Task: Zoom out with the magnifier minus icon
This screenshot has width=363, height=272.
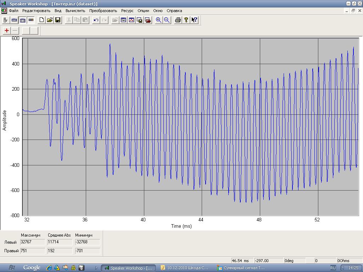Action: coord(167,20)
